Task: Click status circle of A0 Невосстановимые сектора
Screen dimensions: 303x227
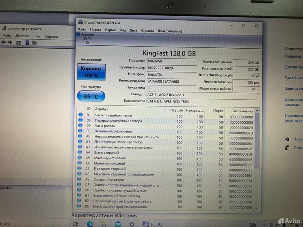Action: pyautogui.click(x=80, y=136)
